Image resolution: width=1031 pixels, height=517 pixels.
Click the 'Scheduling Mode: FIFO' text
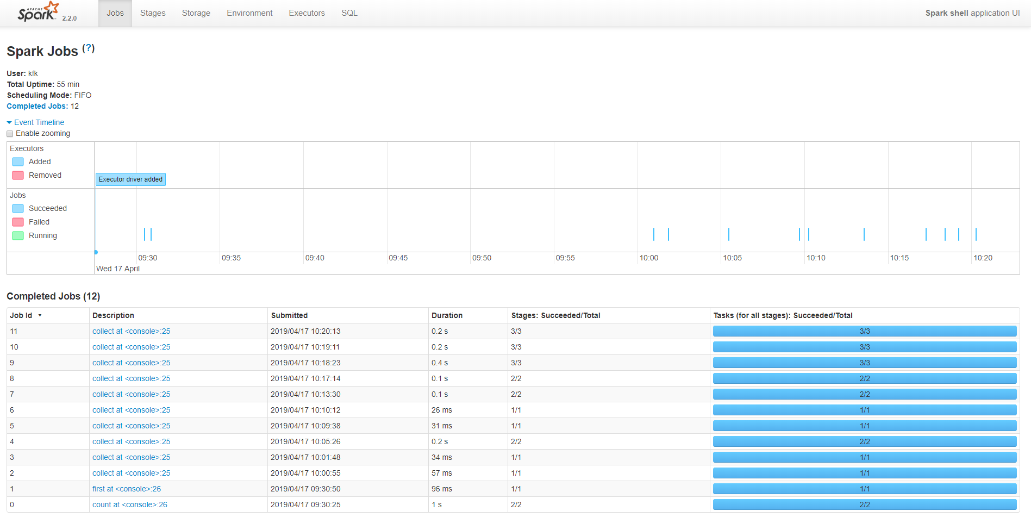tap(49, 95)
